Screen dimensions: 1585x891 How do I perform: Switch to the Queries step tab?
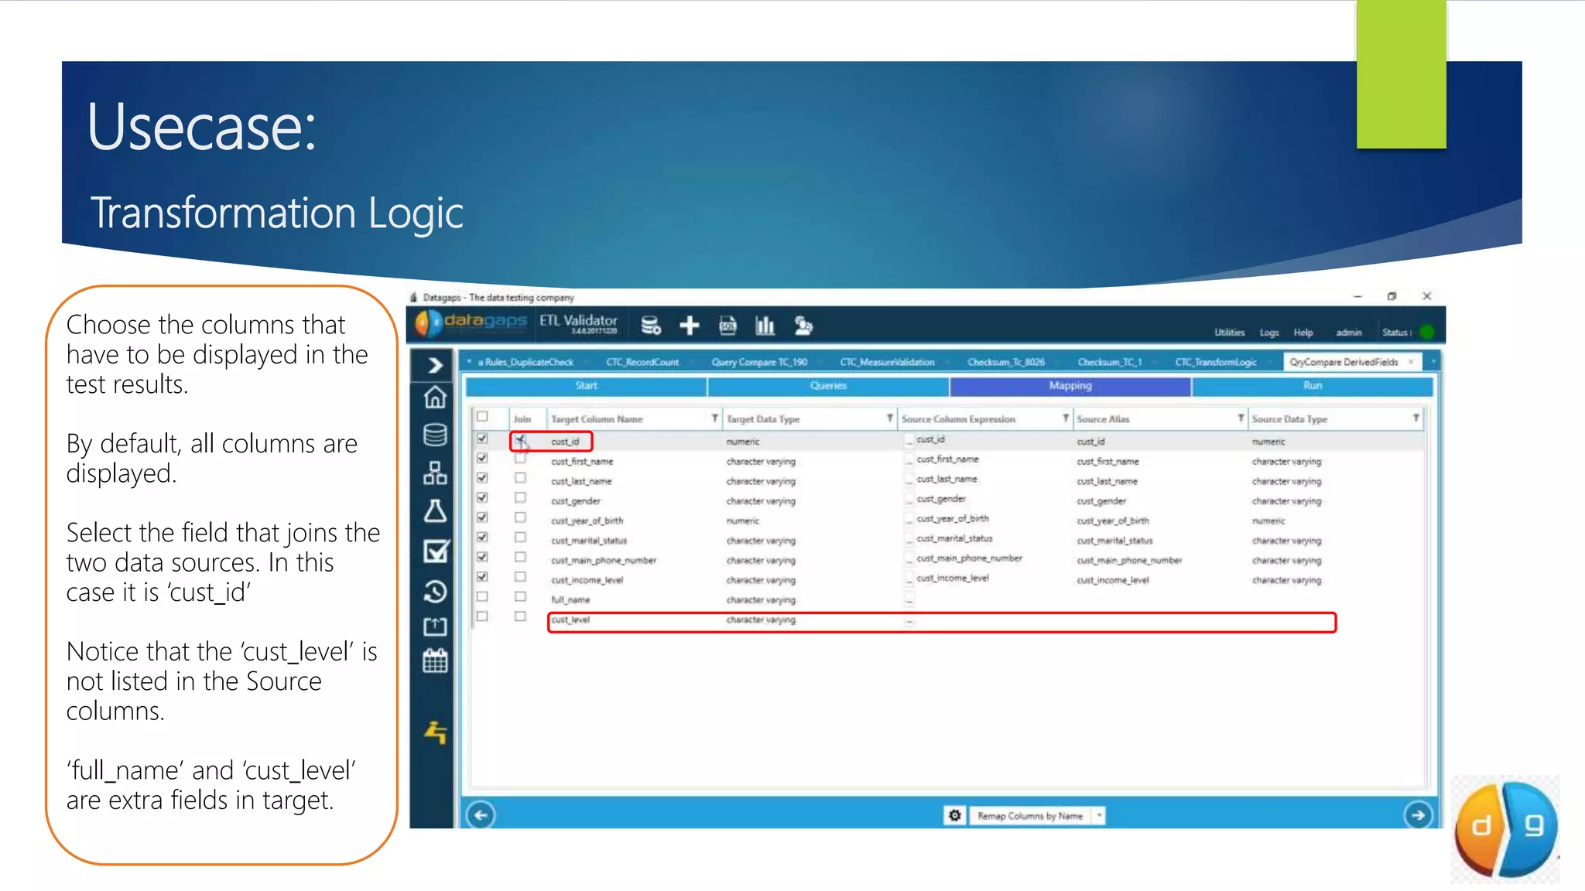coord(828,386)
